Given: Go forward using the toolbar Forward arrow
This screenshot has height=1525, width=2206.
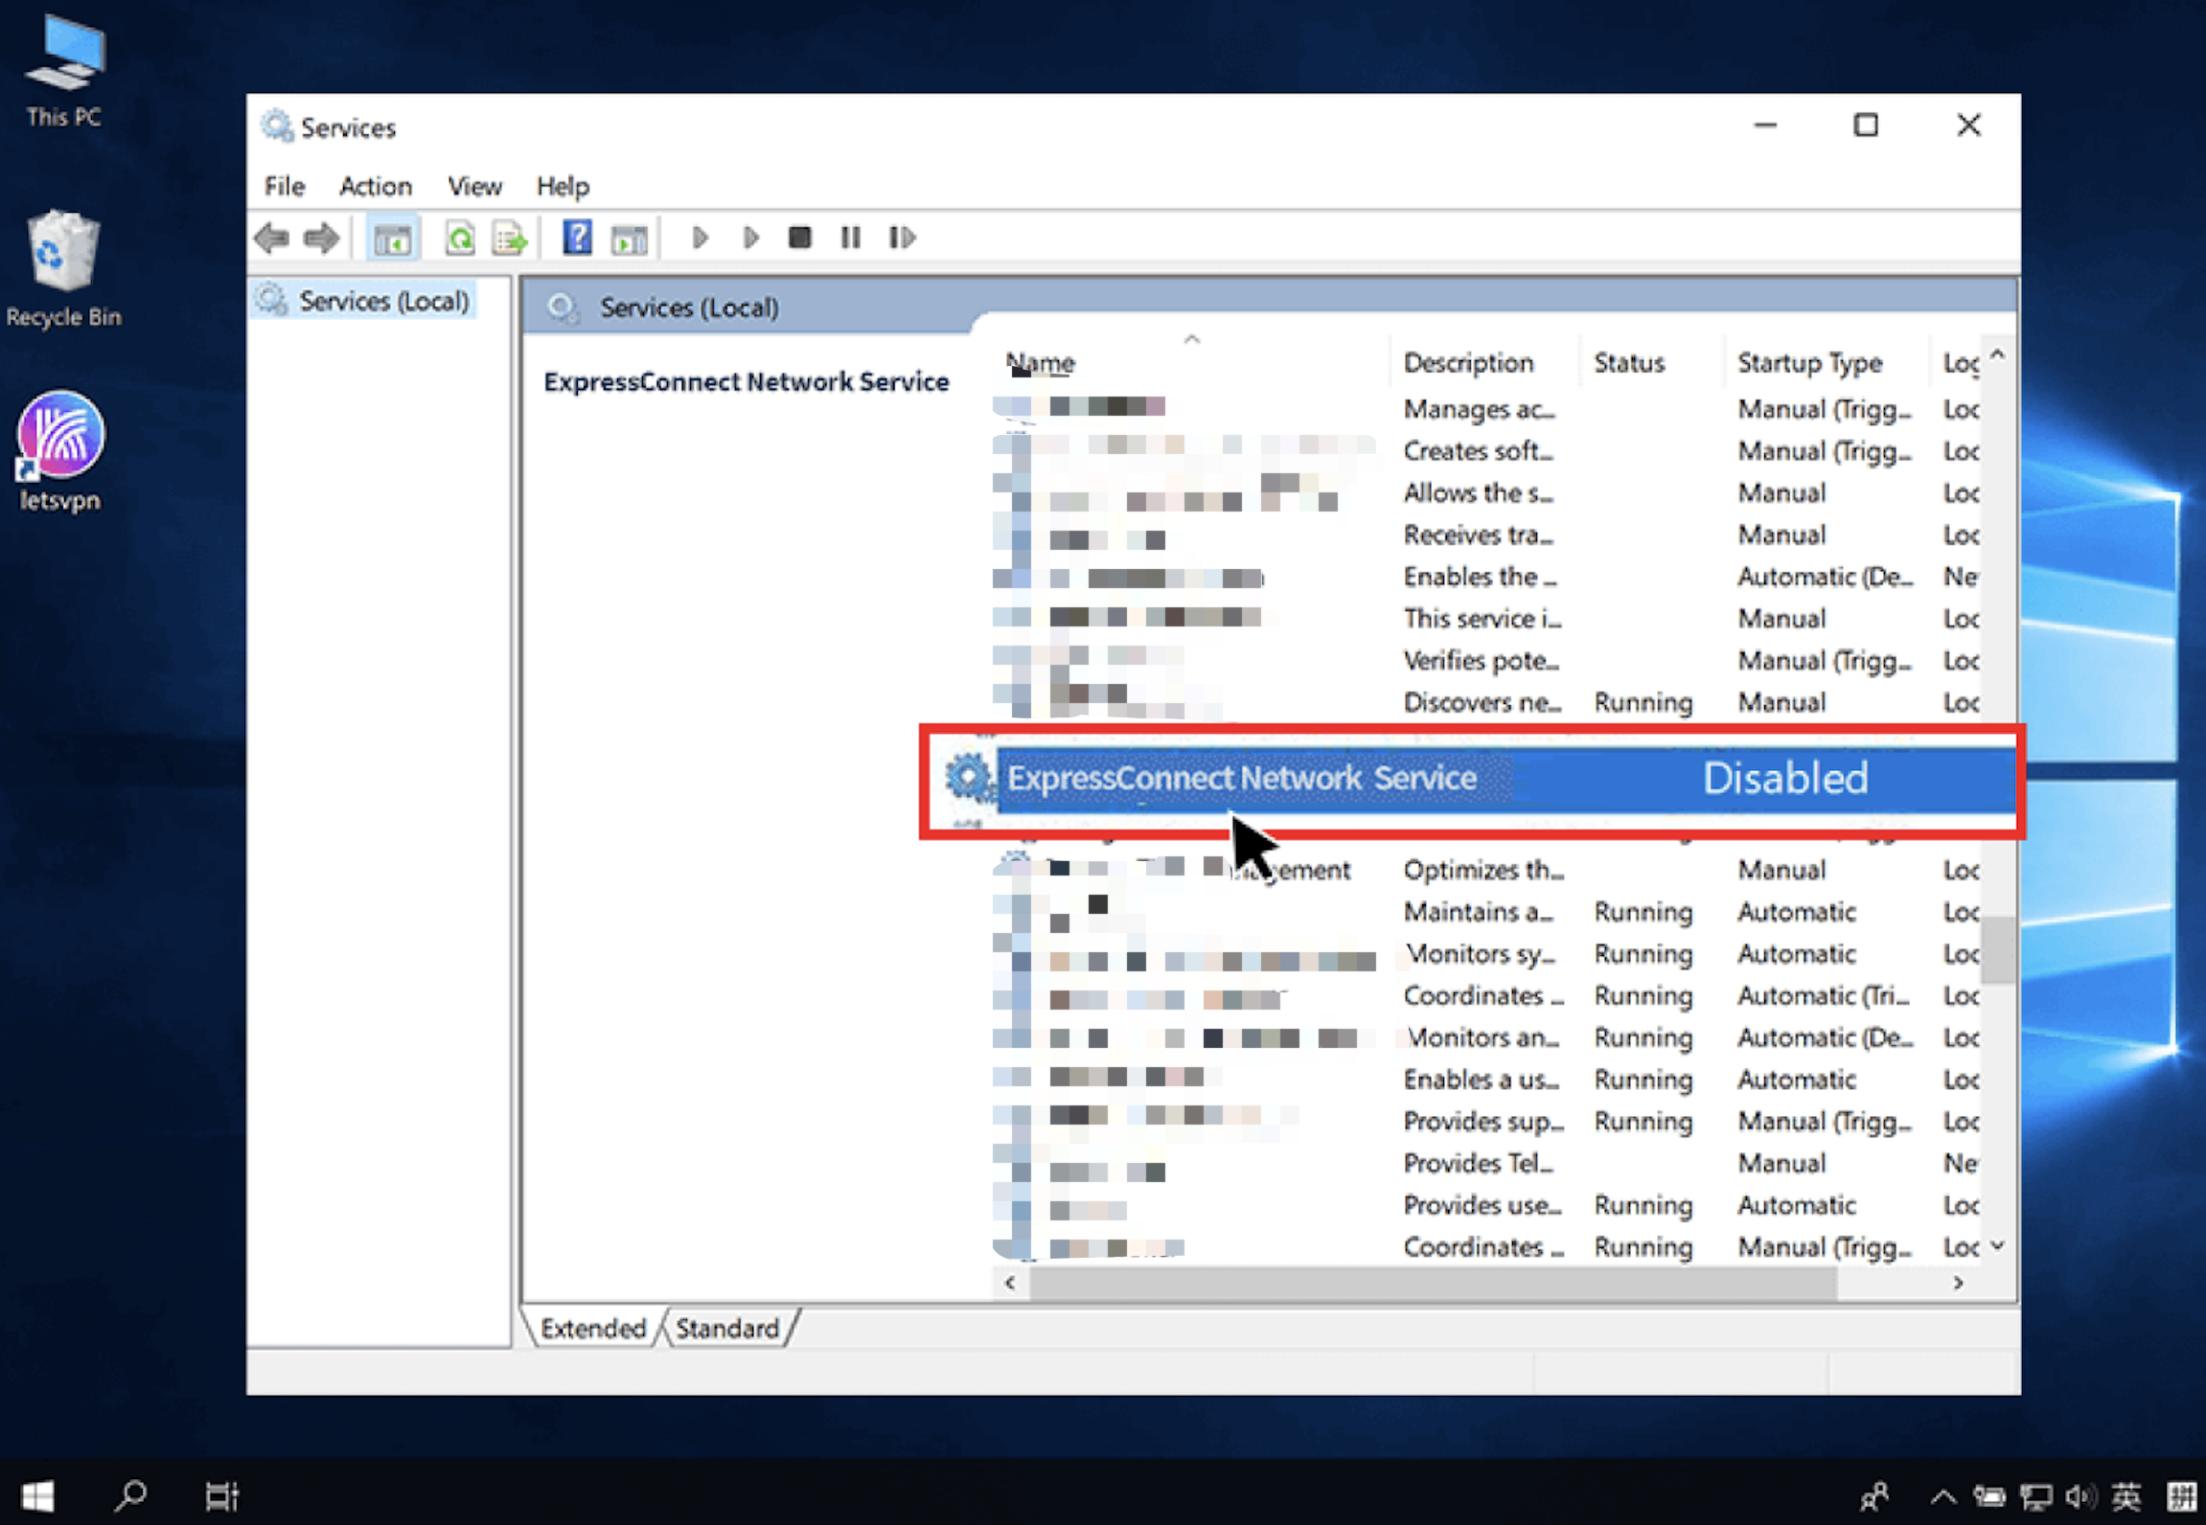Looking at the screenshot, I should coord(321,238).
